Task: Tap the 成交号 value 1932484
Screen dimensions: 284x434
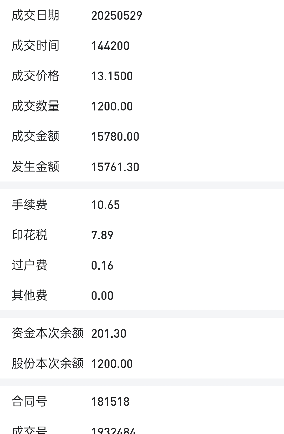Action: [114, 430]
